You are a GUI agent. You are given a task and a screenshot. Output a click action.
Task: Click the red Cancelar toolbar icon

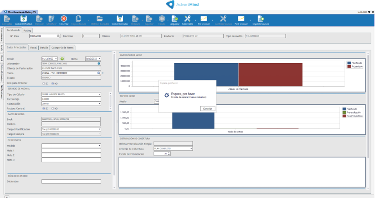(x=64, y=19)
